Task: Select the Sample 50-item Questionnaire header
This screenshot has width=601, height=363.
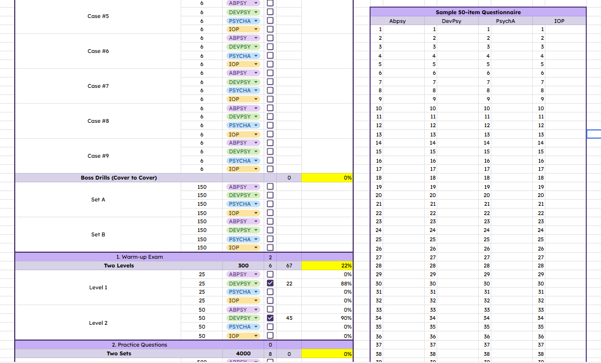Action: pyautogui.click(x=478, y=12)
